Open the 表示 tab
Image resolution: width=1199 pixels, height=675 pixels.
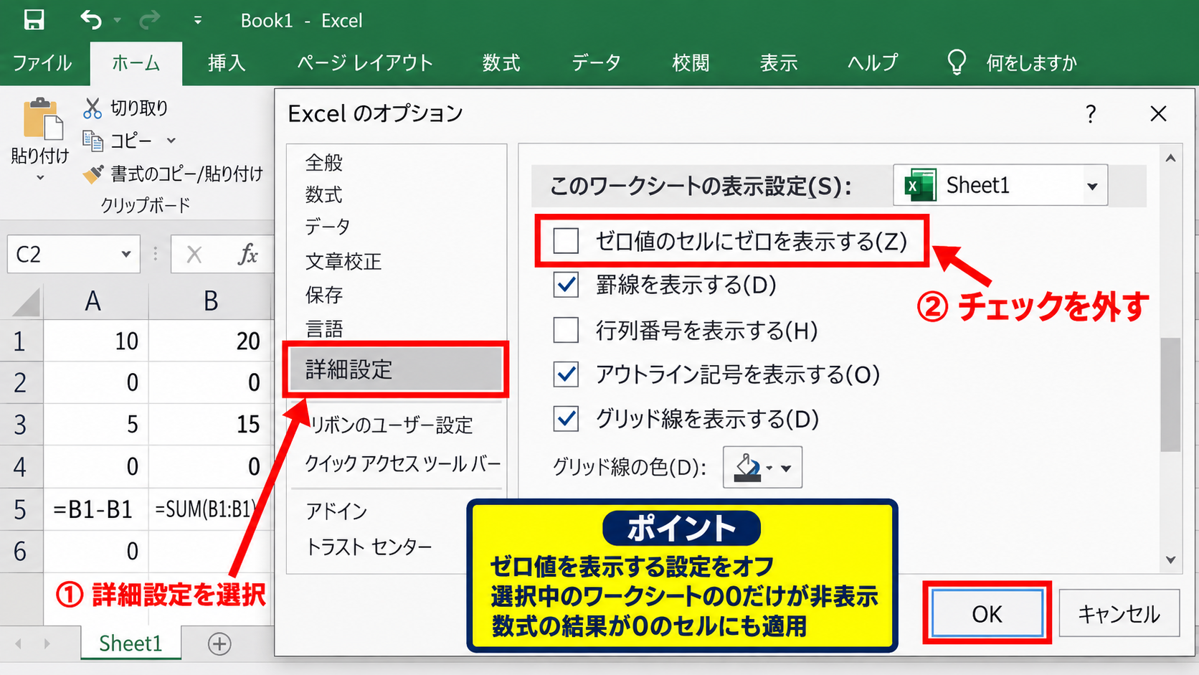click(x=778, y=63)
